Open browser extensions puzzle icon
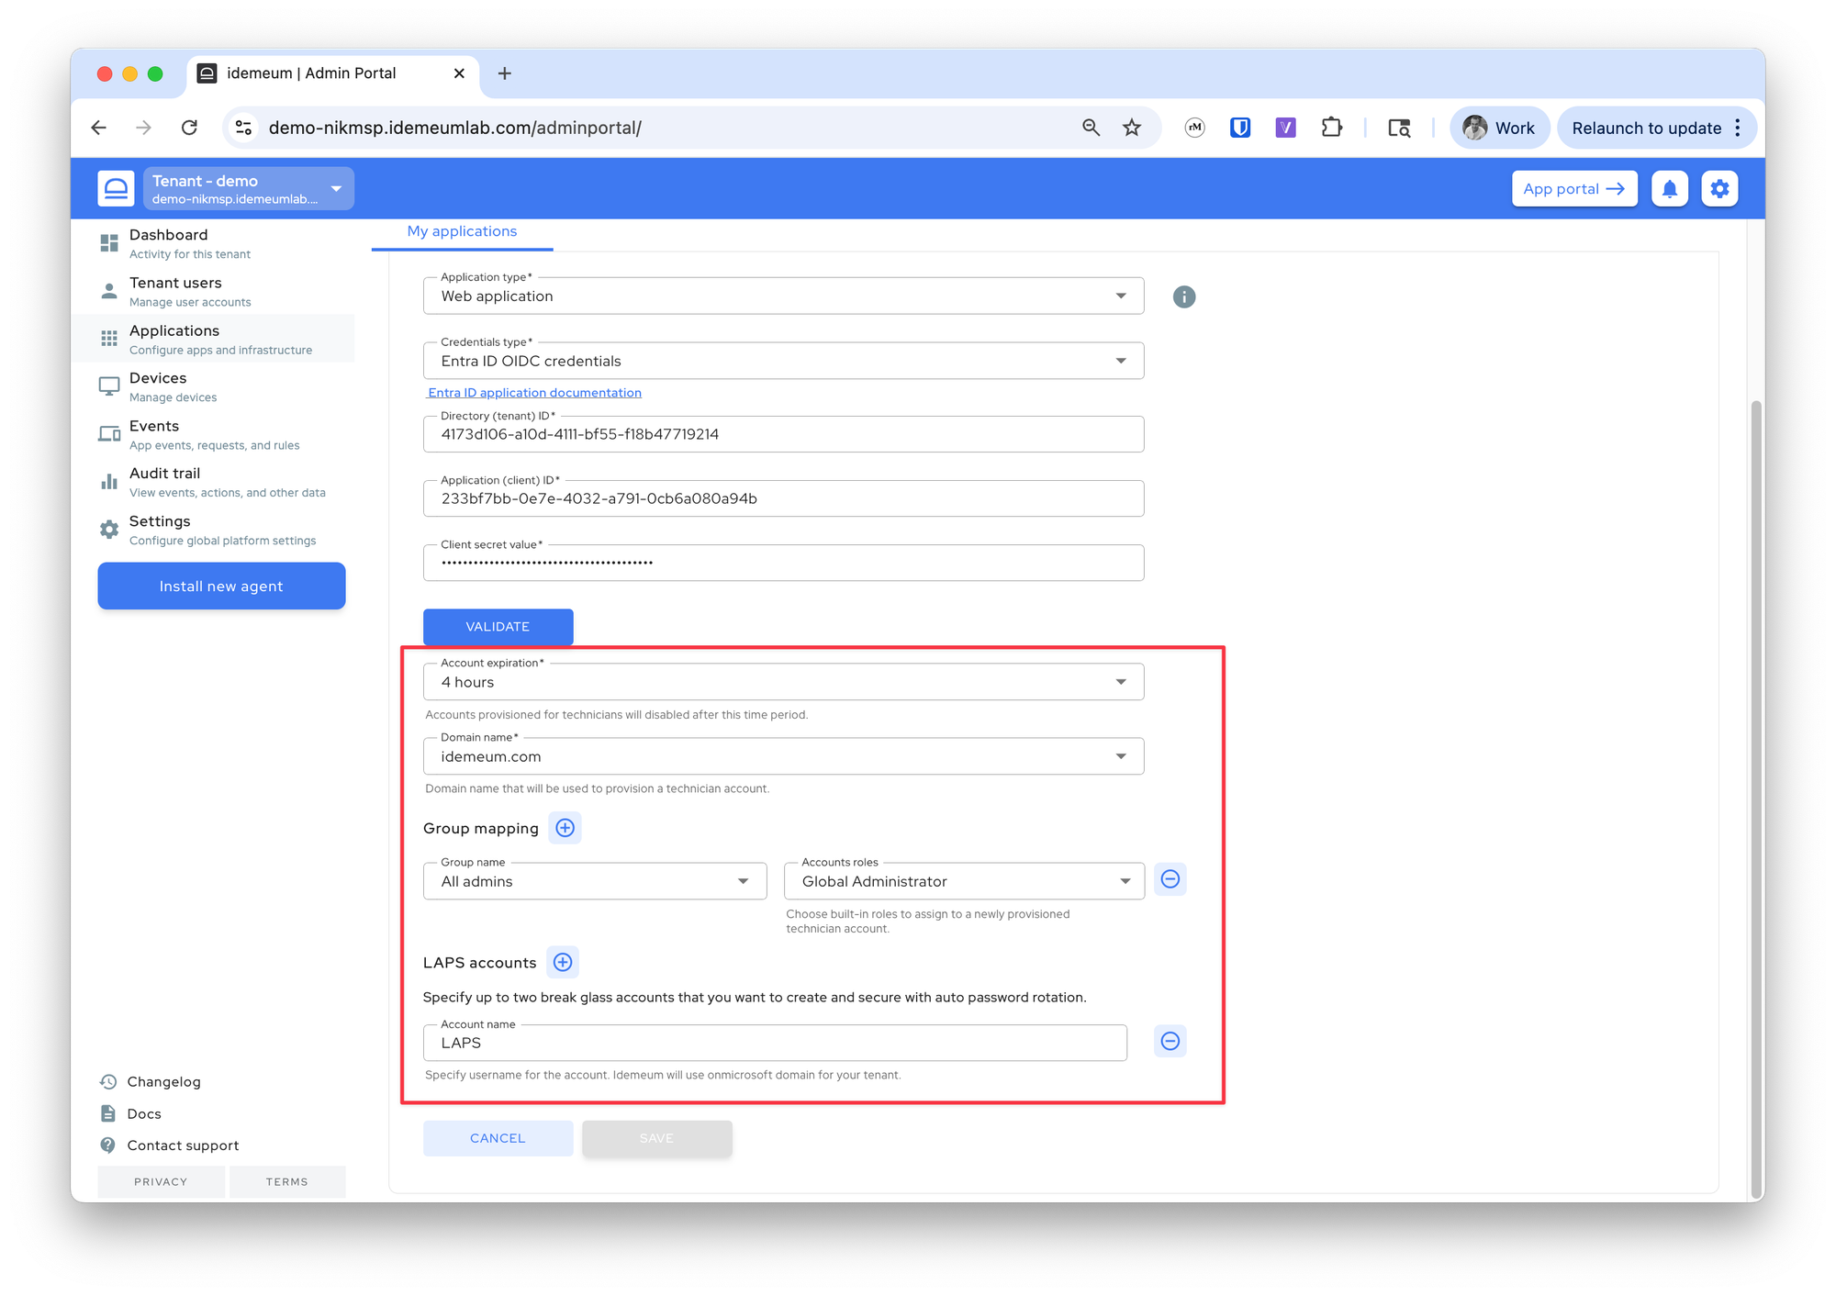The image size is (1836, 1296). pyautogui.click(x=1331, y=128)
